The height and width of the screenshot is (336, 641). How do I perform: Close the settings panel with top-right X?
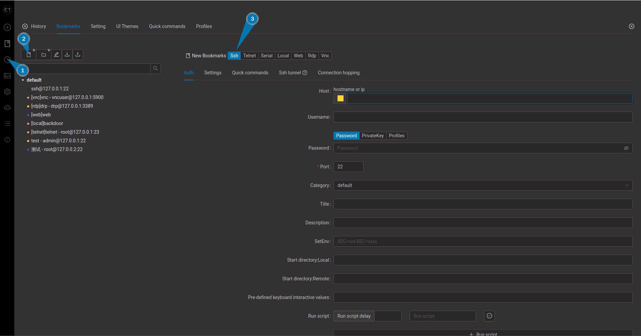pyautogui.click(x=632, y=26)
